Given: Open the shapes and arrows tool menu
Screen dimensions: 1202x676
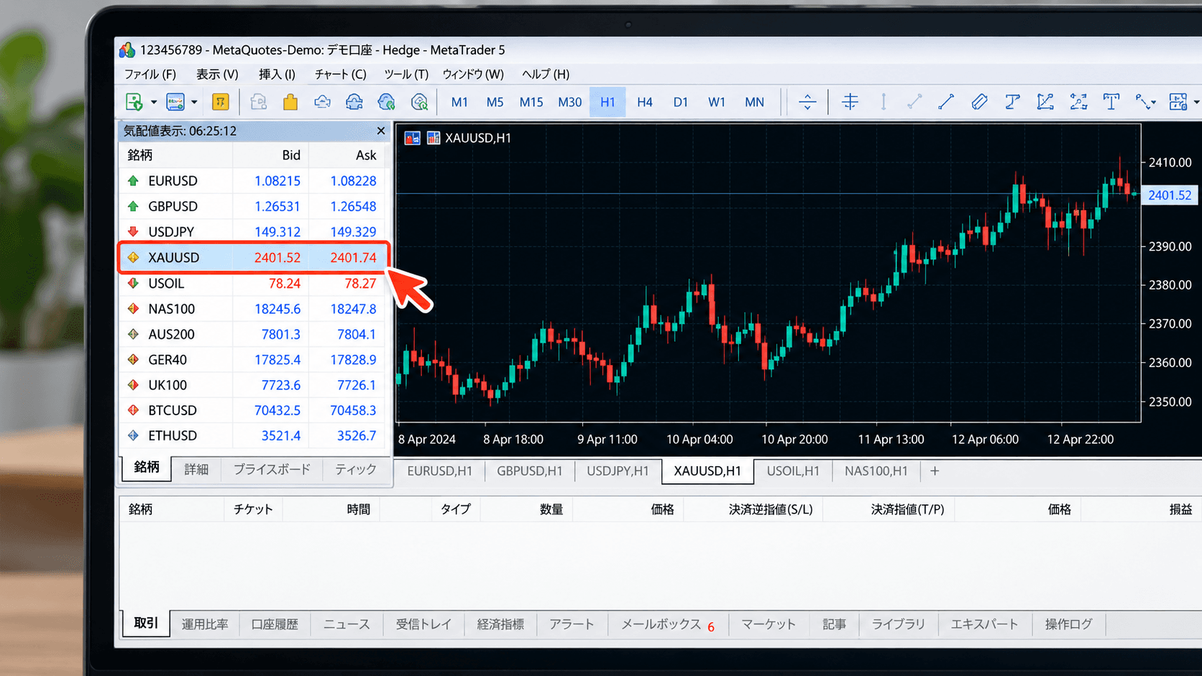Looking at the screenshot, I should click(x=1144, y=102).
